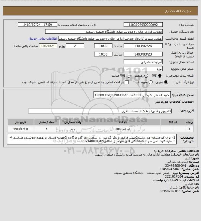Select the خدمت radio button

[146, 76]
